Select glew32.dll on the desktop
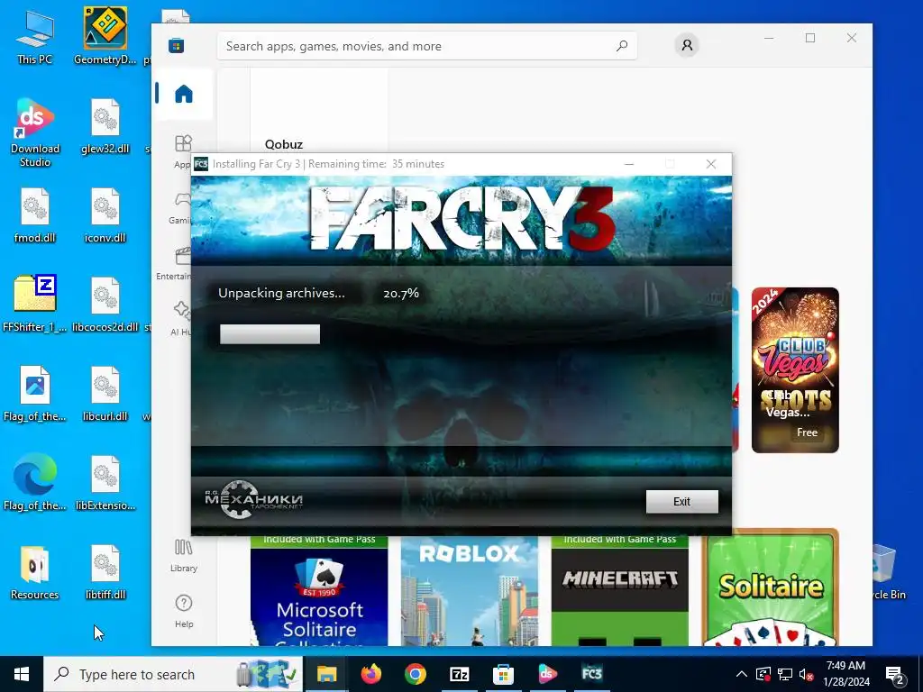The height and width of the screenshot is (692, 923). [105, 126]
